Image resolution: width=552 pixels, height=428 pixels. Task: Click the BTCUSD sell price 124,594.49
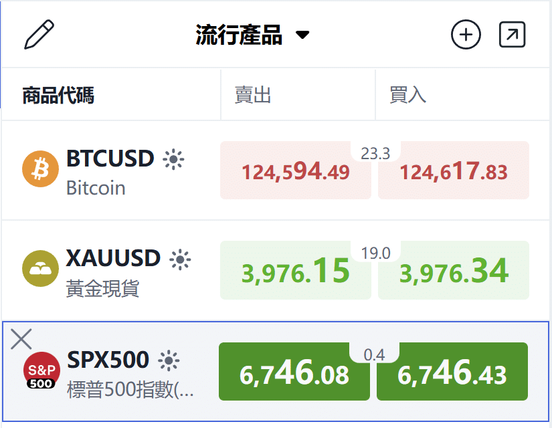click(295, 171)
